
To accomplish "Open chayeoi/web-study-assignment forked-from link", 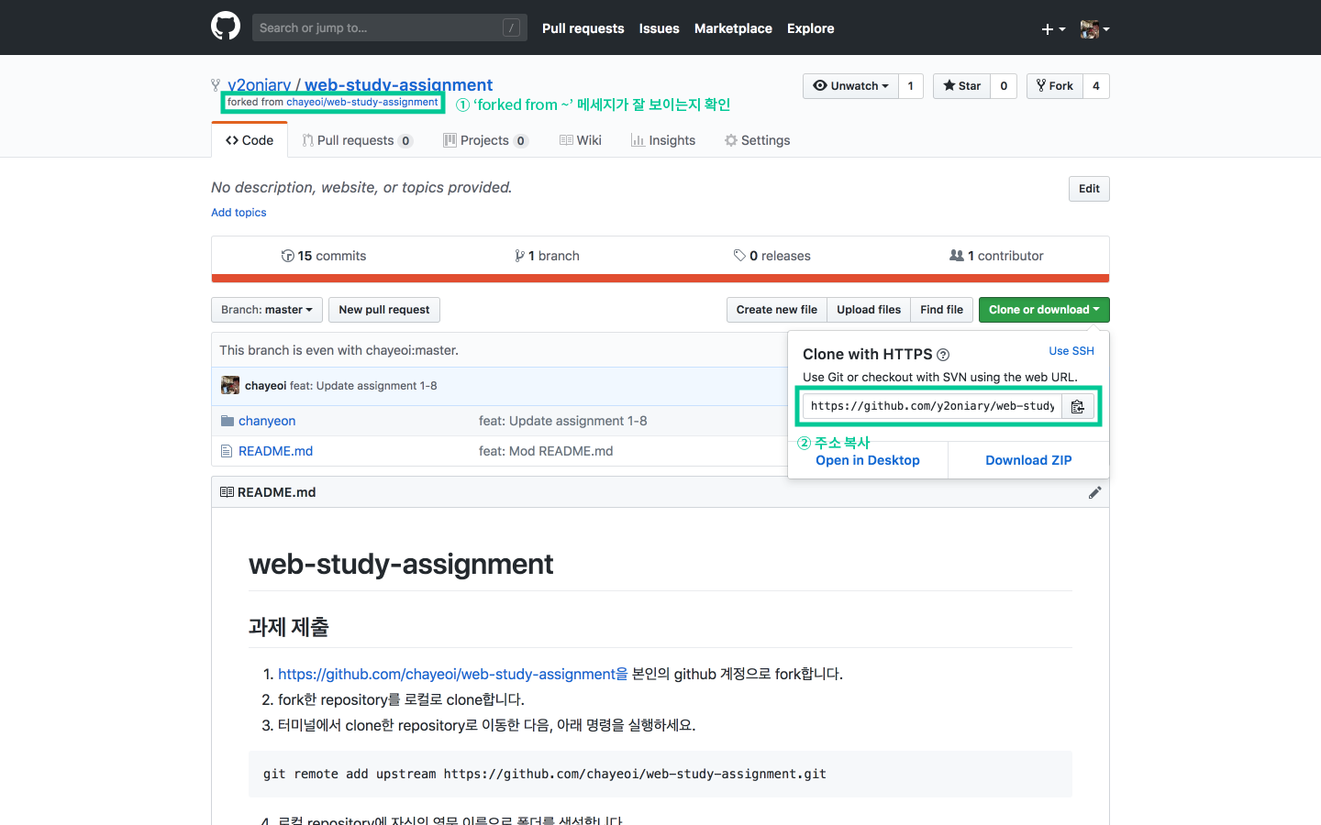I will [x=362, y=102].
